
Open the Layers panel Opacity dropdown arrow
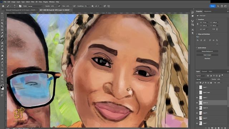(x=222, y=79)
